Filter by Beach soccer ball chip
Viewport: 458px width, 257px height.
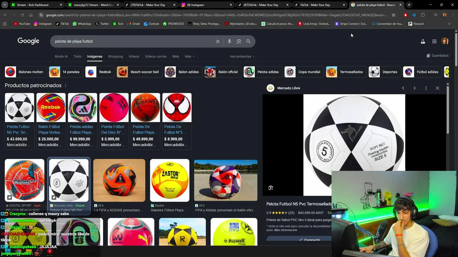tap(139, 72)
